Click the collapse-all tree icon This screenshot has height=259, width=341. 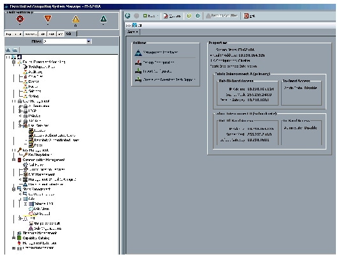pyautogui.click(x=15, y=50)
